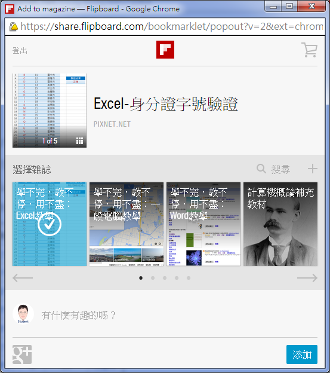330x373 pixels.
Task: Minimize the Chrome popup window
Action: (273, 6)
